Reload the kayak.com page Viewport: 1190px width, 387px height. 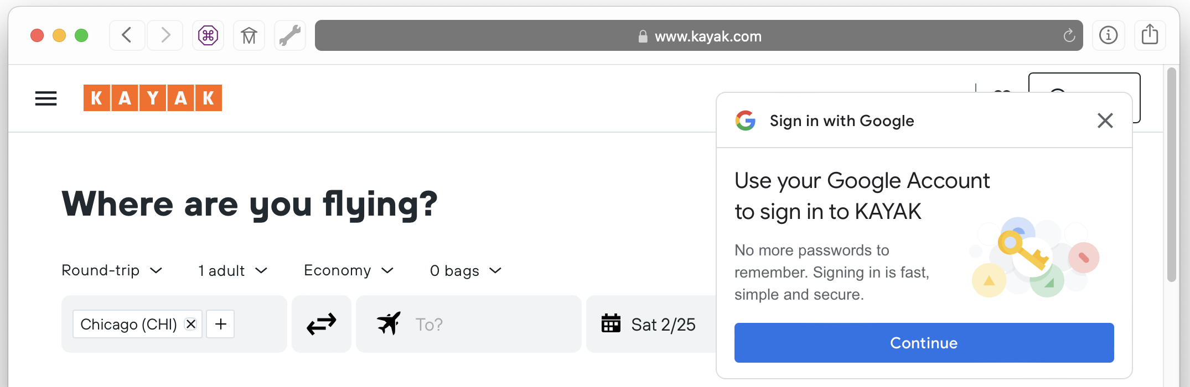pos(1069,36)
